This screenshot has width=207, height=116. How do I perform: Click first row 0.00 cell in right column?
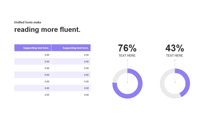[x=71, y=55]
